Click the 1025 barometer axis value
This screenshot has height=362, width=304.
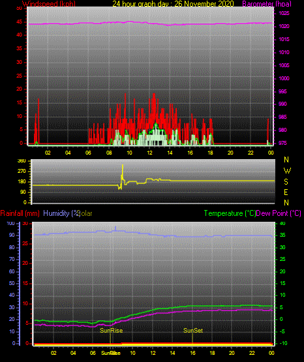(284, 13)
